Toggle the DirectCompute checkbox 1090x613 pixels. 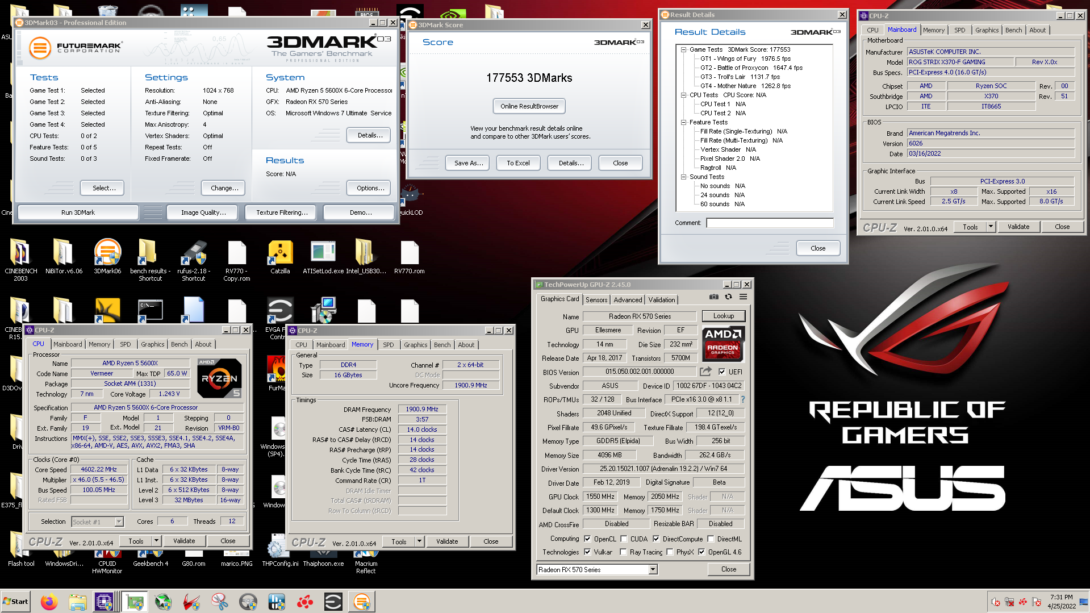click(656, 539)
